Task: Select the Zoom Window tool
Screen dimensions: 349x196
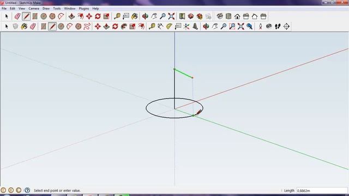Action: coord(232,27)
